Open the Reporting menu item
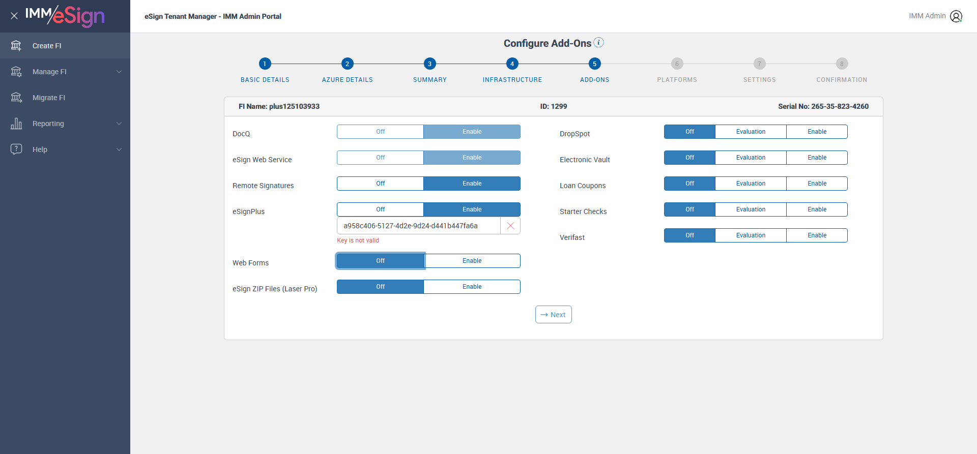 [x=65, y=124]
